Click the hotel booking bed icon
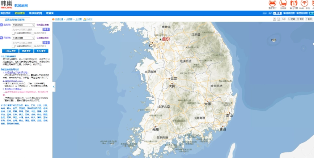 (x=272, y=3)
